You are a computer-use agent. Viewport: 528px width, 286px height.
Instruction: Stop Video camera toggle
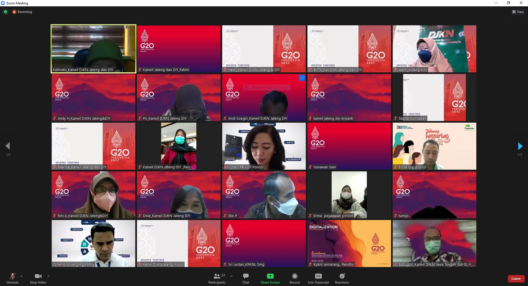point(38,278)
